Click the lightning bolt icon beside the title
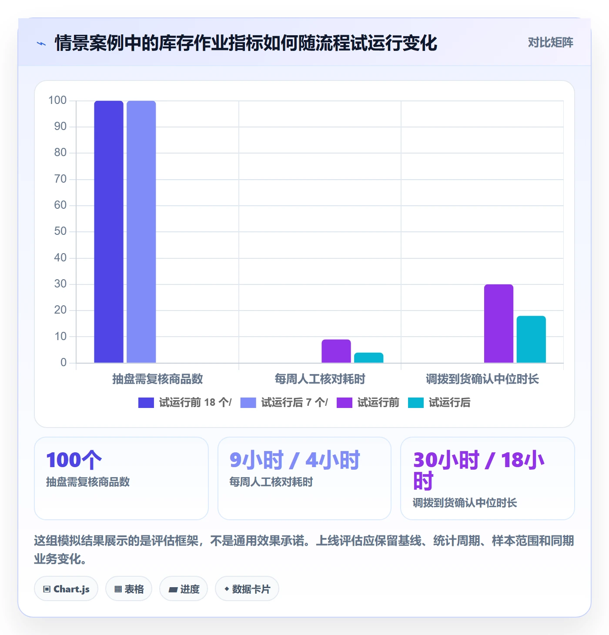The width and height of the screenshot is (609, 635). click(41, 43)
